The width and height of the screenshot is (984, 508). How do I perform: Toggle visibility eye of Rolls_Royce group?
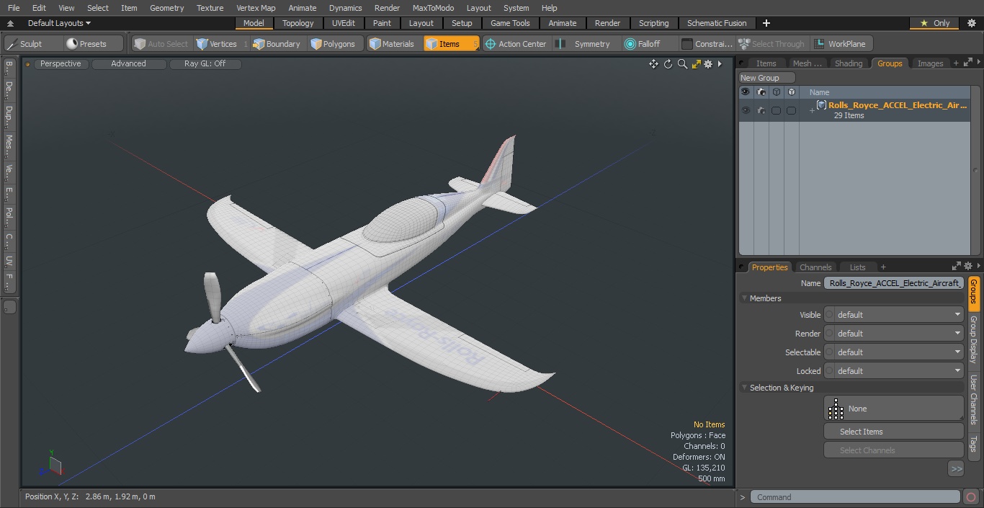(746, 110)
